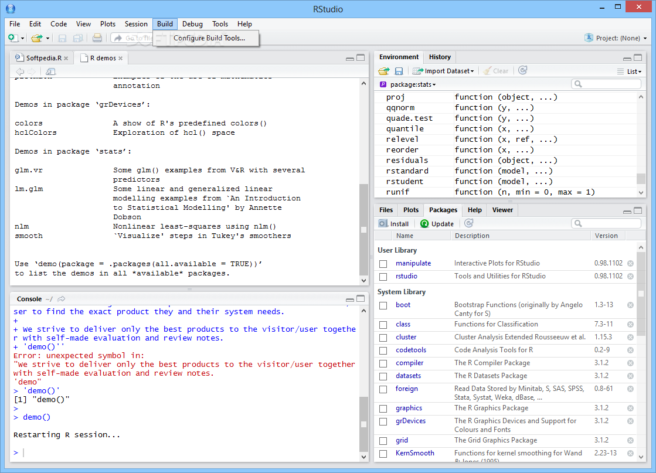Switch to the Softpedia.R tab
Image resolution: width=656 pixels, height=473 pixels.
[x=42, y=58]
